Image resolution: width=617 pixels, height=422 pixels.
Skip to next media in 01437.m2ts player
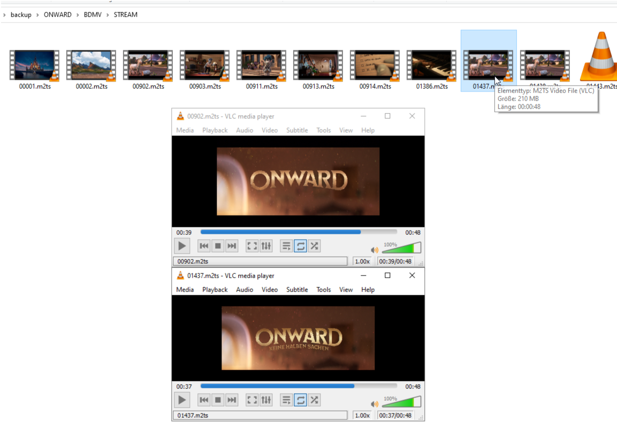coord(232,401)
